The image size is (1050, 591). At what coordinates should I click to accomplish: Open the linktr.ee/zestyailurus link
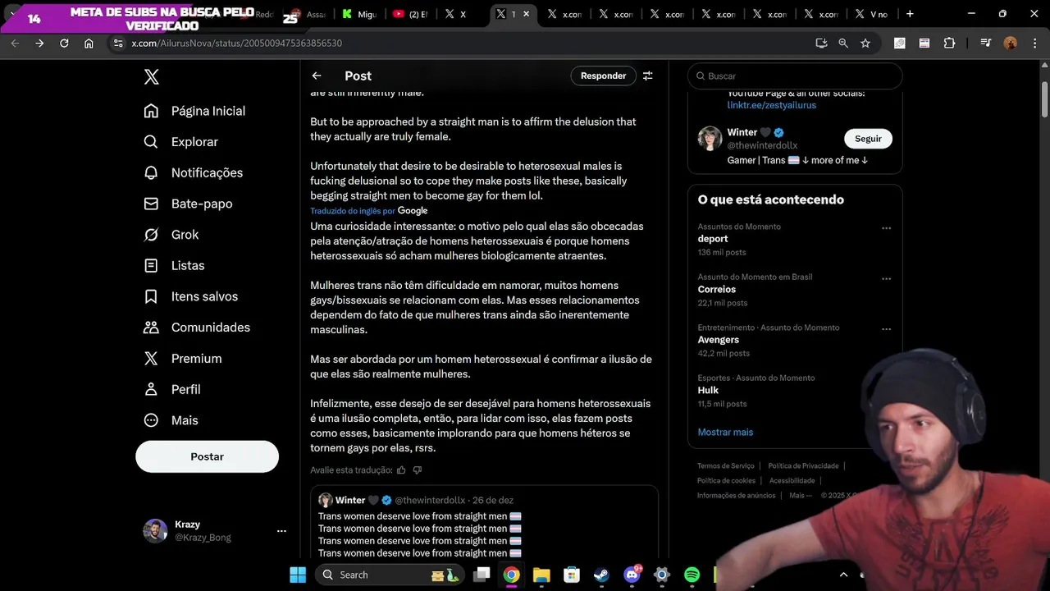click(x=771, y=105)
